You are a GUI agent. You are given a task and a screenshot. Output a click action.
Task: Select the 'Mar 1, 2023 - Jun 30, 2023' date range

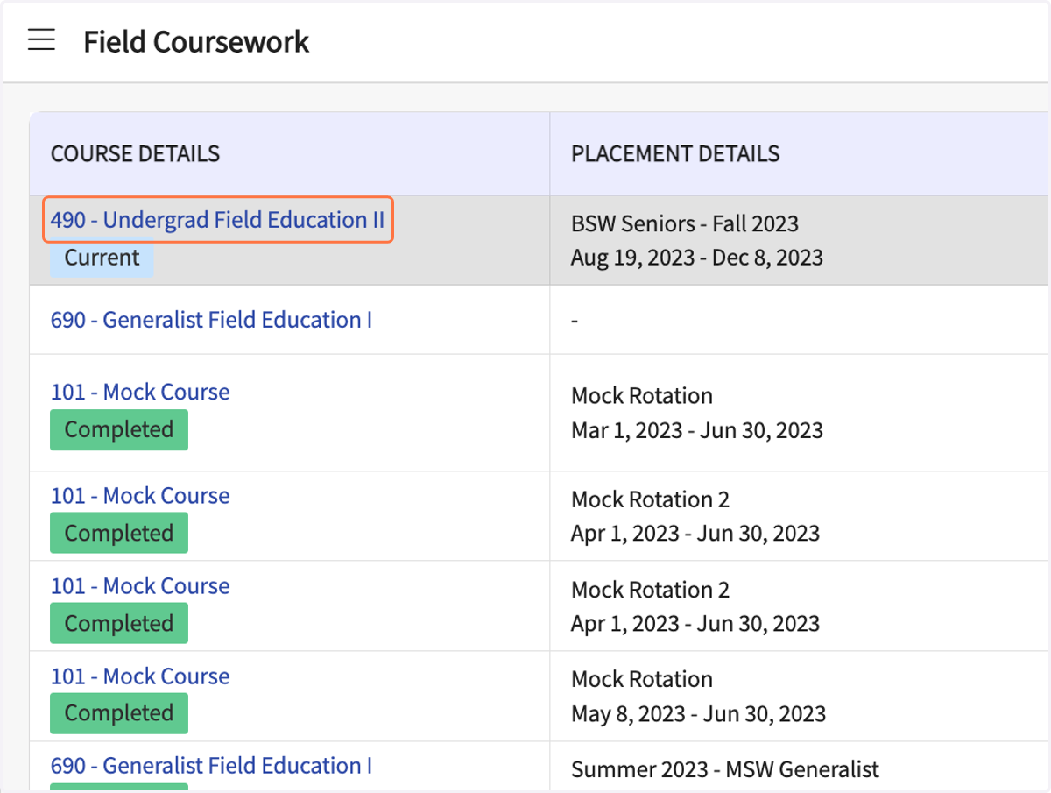(x=697, y=430)
